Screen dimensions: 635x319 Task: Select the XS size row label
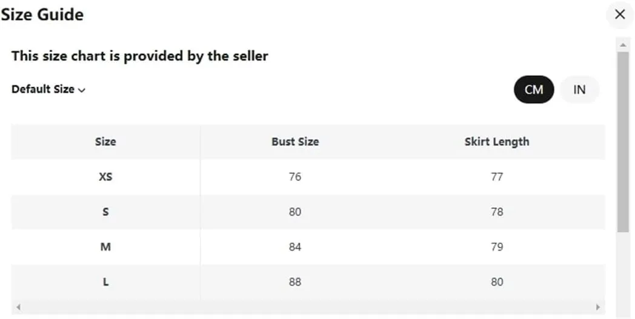(105, 177)
